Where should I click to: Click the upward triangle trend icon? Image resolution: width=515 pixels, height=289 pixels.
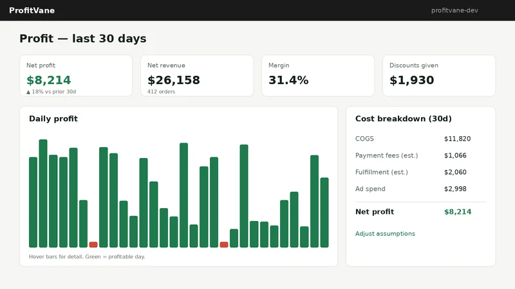point(28,92)
